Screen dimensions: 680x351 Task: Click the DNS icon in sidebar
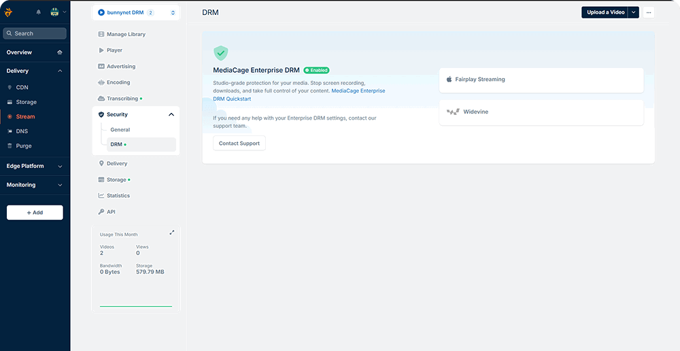pyautogui.click(x=10, y=131)
